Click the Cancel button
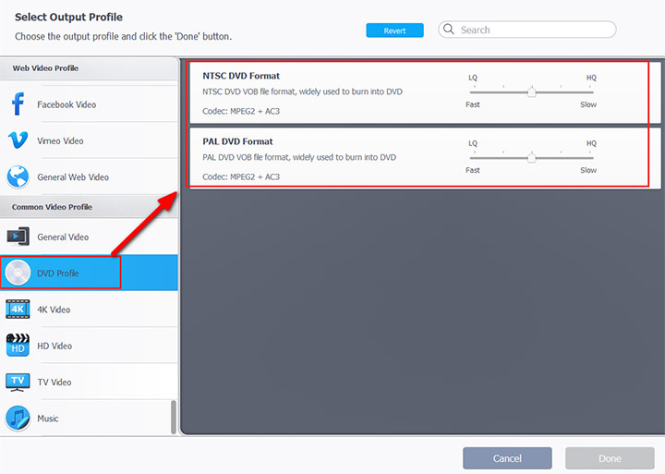The image size is (665, 474). click(x=507, y=458)
